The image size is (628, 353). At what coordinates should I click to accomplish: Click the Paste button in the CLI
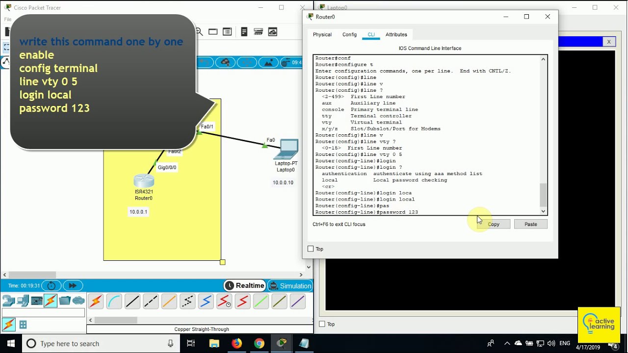click(x=531, y=224)
